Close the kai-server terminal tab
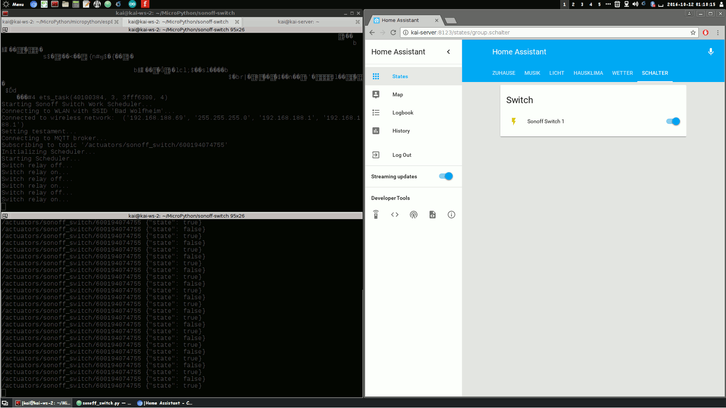 click(x=357, y=22)
